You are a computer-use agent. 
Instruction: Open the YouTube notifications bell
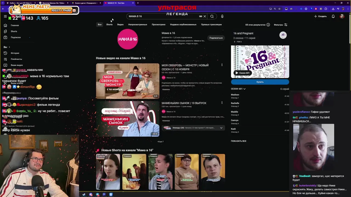[x=333, y=16]
